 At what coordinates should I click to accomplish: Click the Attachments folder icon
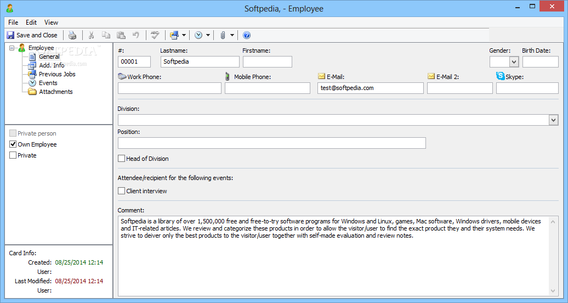[32, 92]
